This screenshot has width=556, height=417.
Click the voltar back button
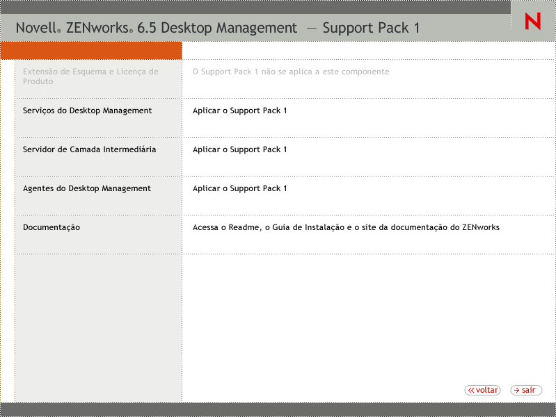482,390
